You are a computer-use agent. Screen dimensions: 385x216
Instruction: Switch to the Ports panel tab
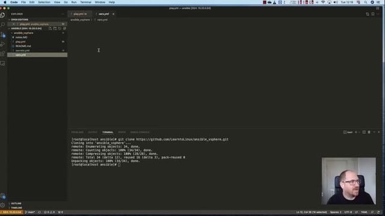pyautogui.click(x=122, y=132)
